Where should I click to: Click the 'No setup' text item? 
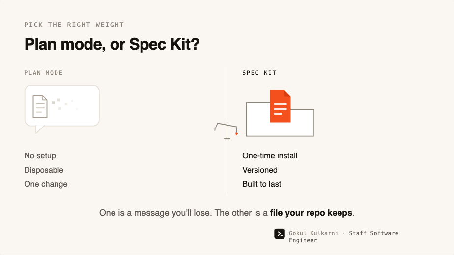40,156
